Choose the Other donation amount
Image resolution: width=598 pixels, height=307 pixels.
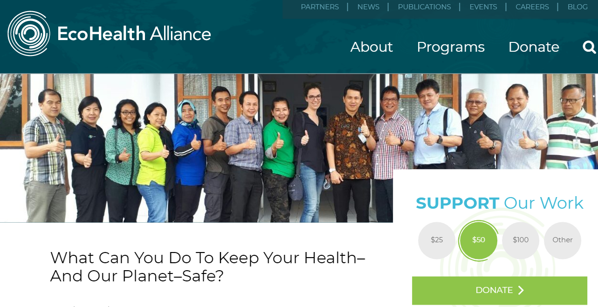click(563, 240)
